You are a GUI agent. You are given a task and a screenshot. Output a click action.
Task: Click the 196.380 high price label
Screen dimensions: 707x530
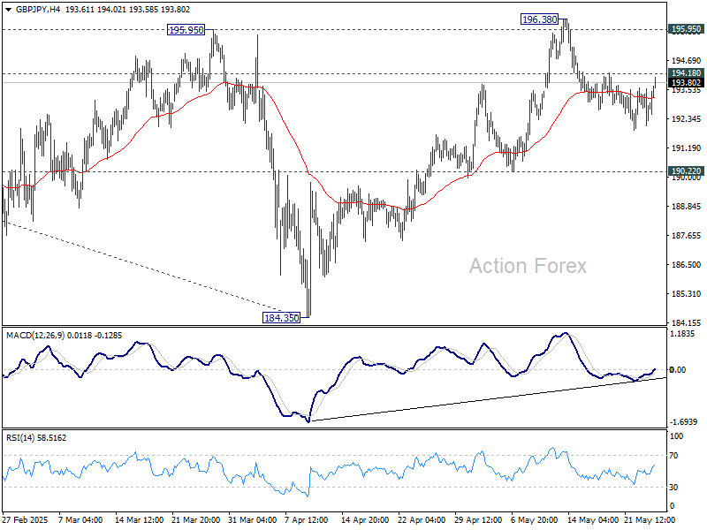point(539,19)
